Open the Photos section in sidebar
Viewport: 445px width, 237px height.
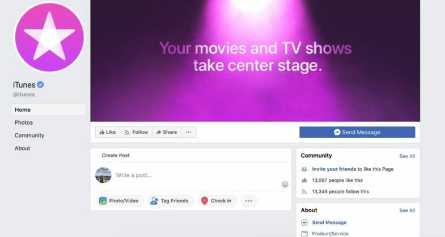24,122
